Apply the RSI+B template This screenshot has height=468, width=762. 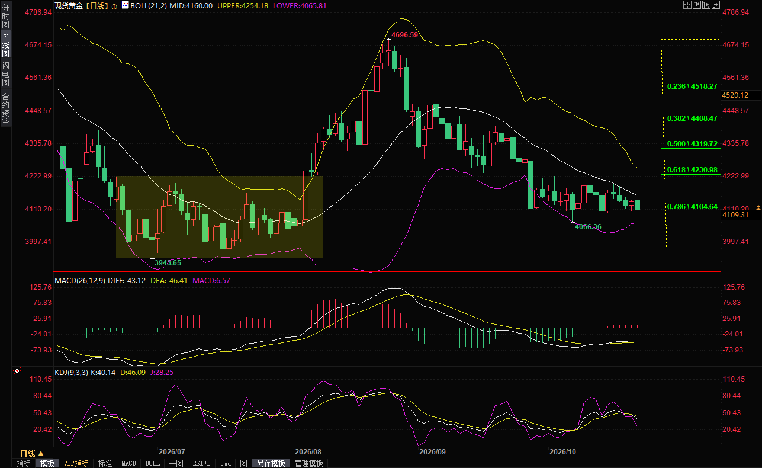point(202,463)
